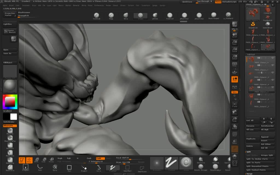
Task: Select the Move brush in the top shelf
Action: pos(126,16)
